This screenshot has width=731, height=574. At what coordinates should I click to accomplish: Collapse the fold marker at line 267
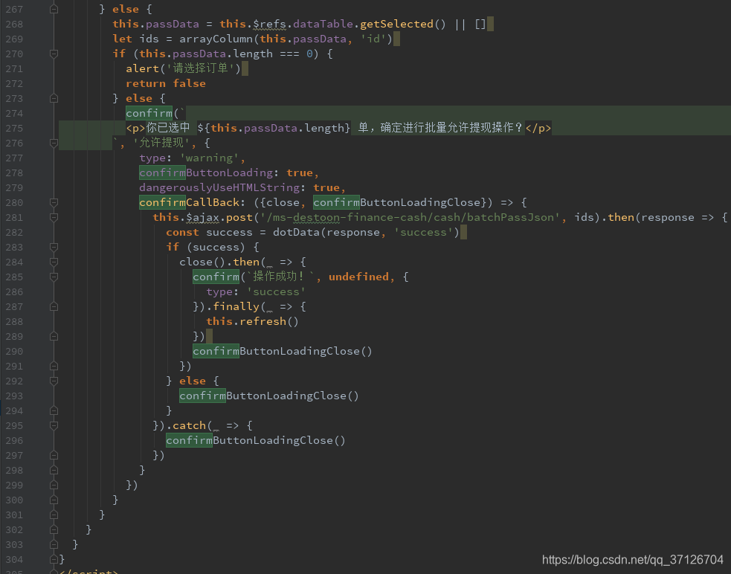coord(54,9)
